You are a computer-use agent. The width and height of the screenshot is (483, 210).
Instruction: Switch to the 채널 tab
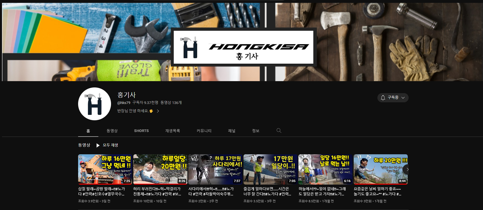232,131
